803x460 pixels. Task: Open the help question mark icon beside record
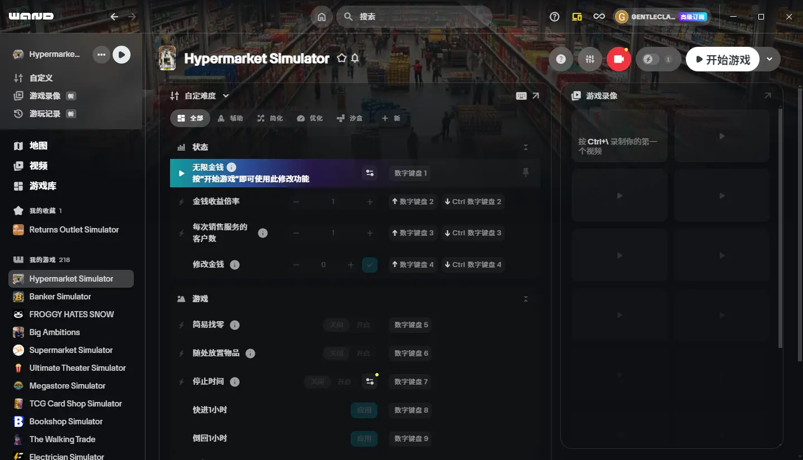(x=561, y=59)
